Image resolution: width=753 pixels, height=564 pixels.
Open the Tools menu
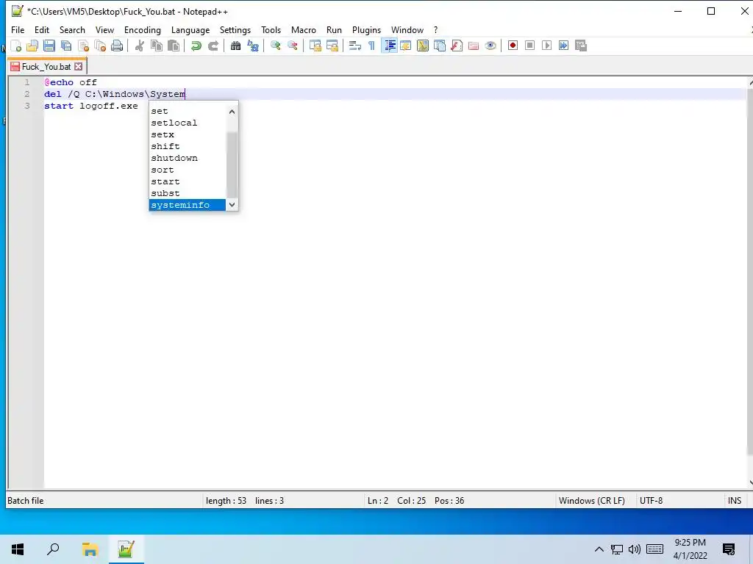(x=271, y=29)
